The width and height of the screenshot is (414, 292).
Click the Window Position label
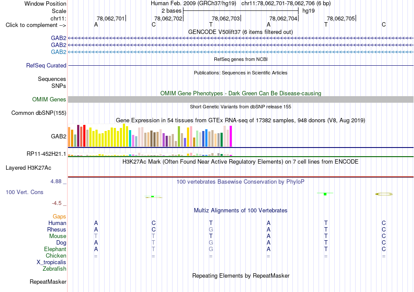45,3
